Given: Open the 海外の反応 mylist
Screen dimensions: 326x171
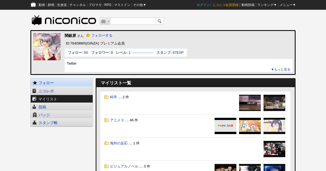Looking at the screenshot, I should [x=119, y=143].
